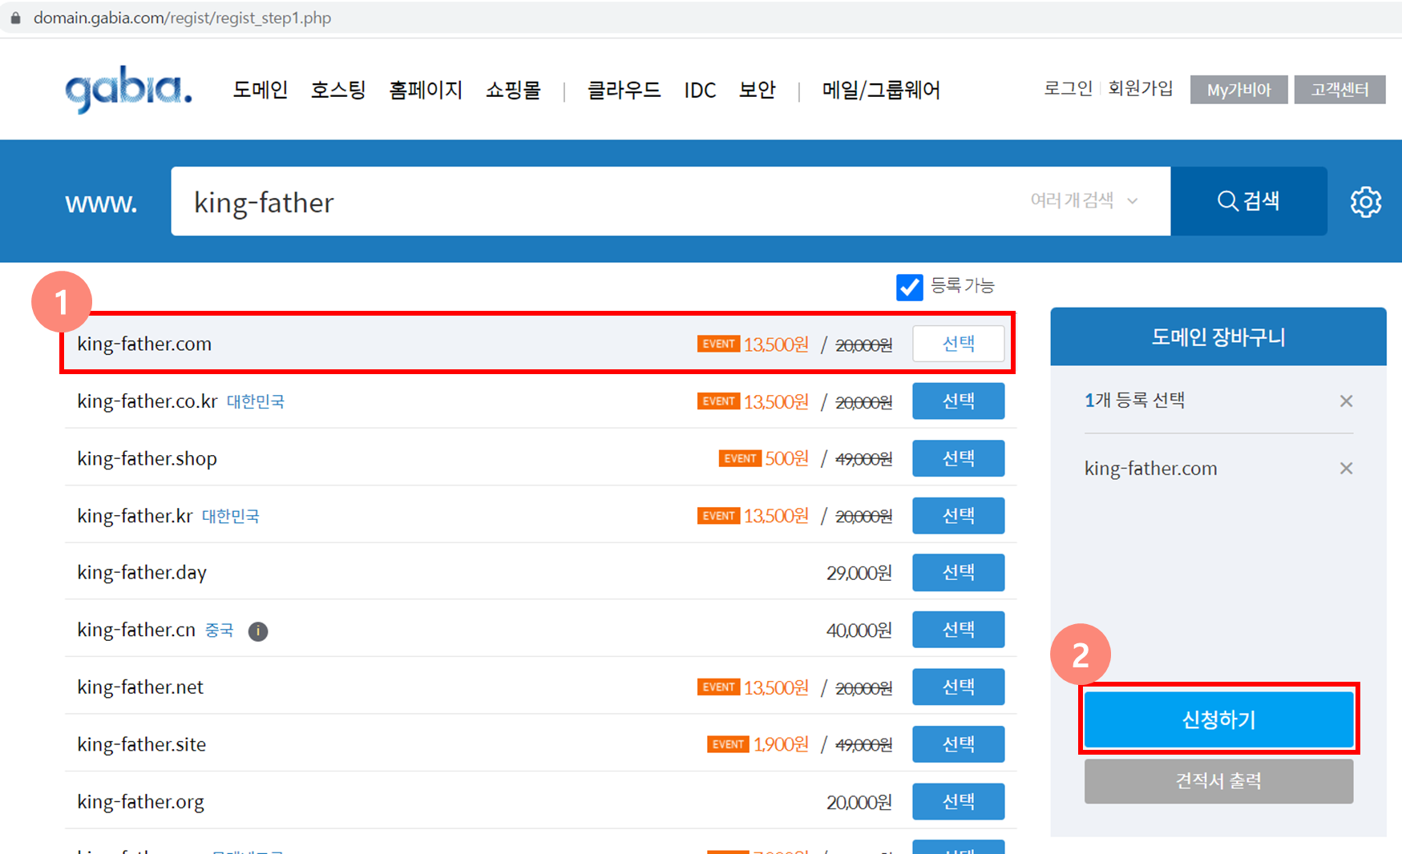Uncheck the 등록 가능 checkbox

pyautogui.click(x=909, y=287)
